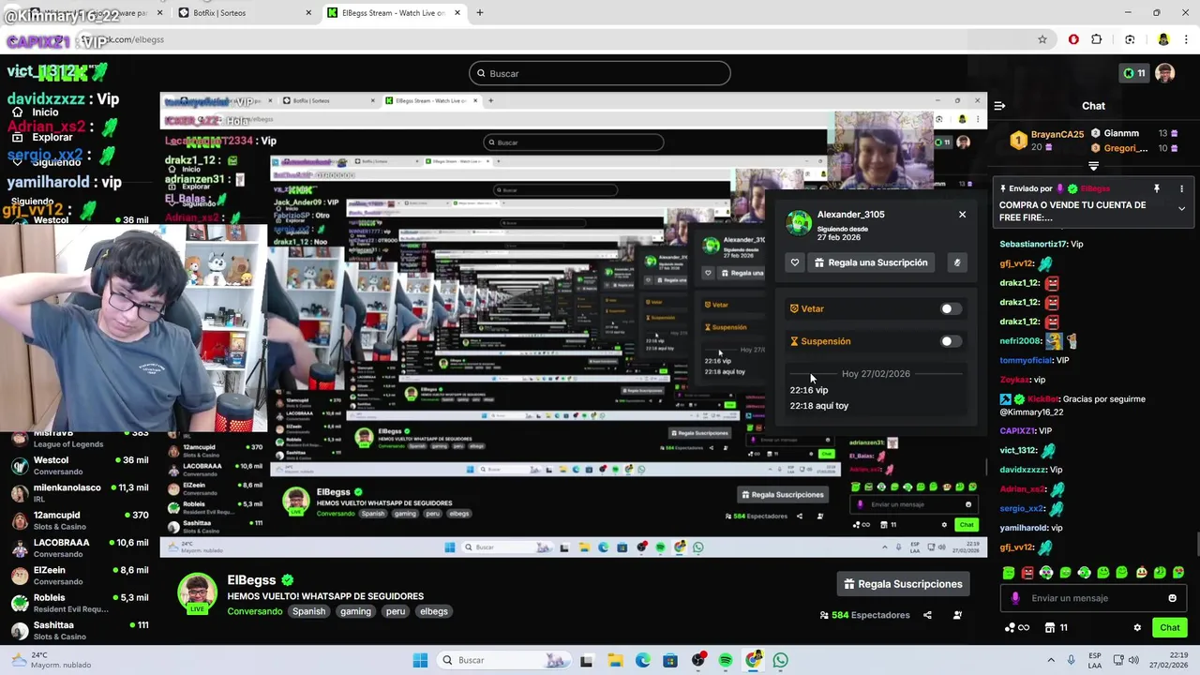
Task: Open Spotify from the taskbar
Action: [x=726, y=660]
